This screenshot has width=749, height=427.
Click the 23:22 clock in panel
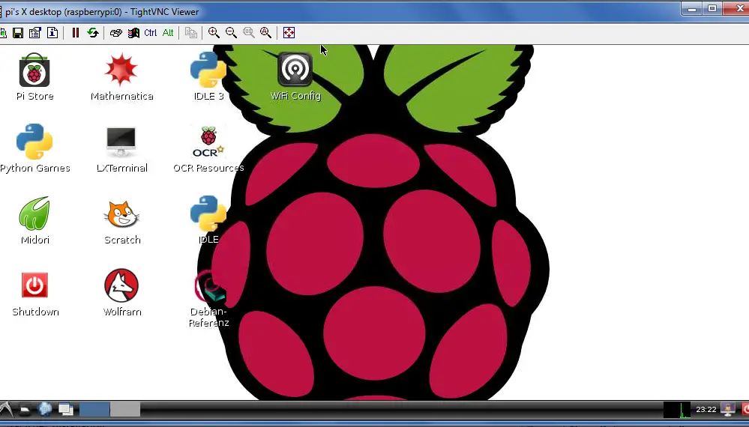[706, 410]
